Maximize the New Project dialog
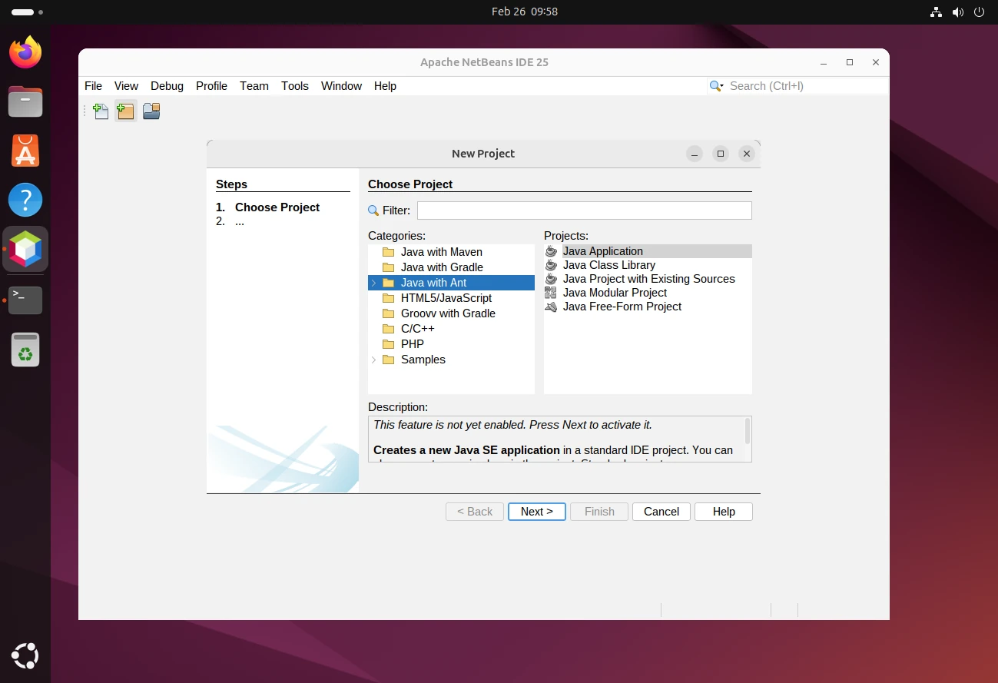 (720, 154)
